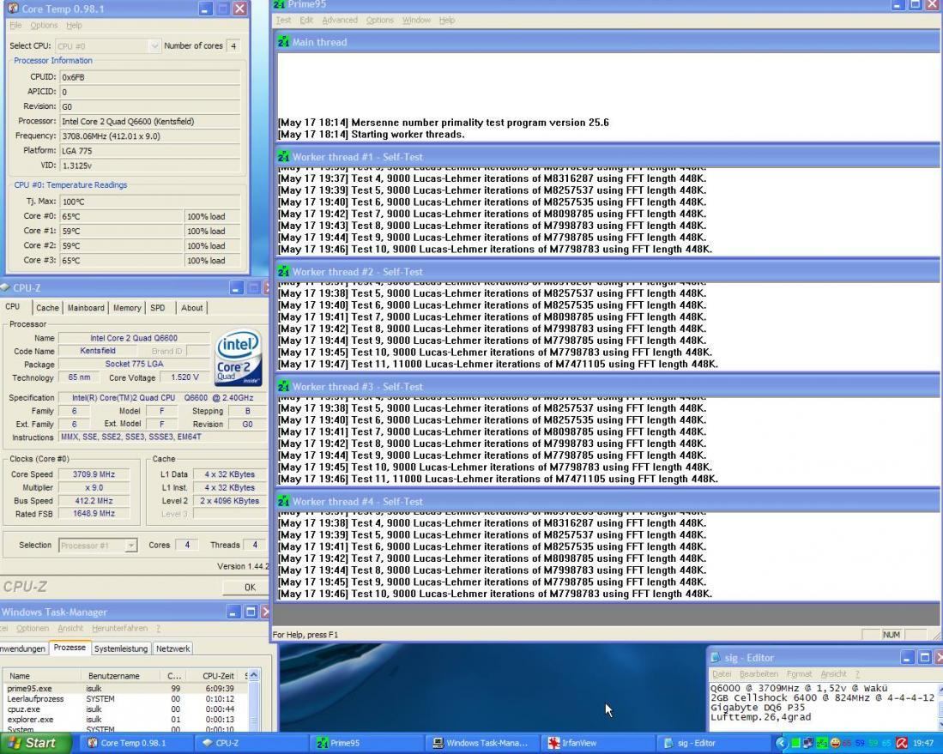The height and width of the screenshot is (754, 943).
Task: Click the sig - Editor notepad icon
Action: pyautogui.click(x=715, y=657)
